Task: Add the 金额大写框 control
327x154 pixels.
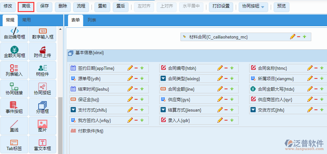Action: 14,52
